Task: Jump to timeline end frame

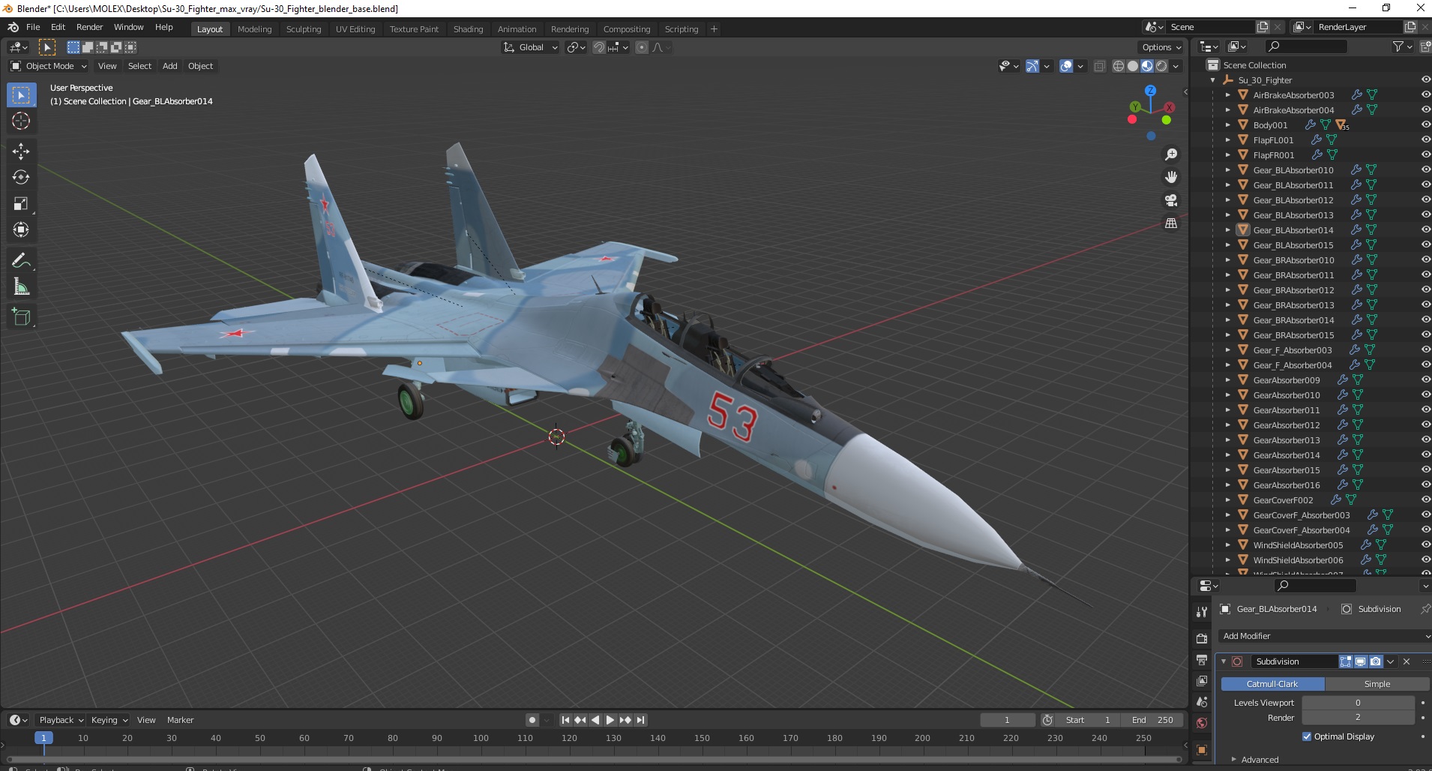Action: pos(640,720)
